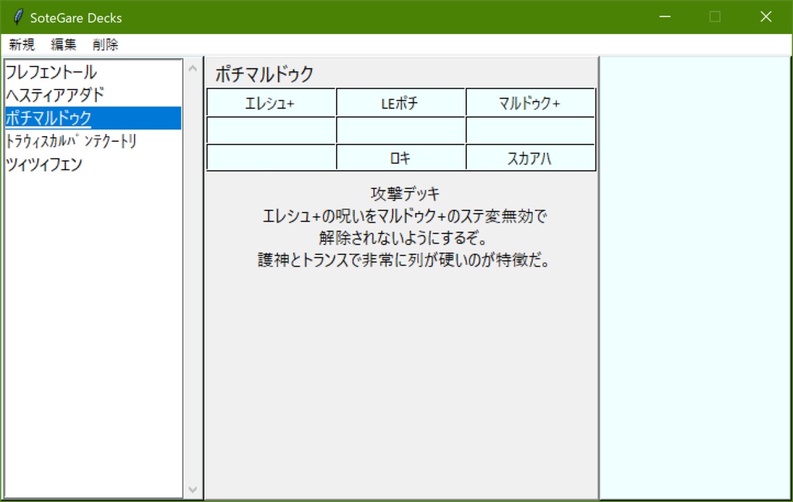This screenshot has height=502, width=793.
Task: Select ツィツィフェン deck in list
Action: tap(93, 164)
